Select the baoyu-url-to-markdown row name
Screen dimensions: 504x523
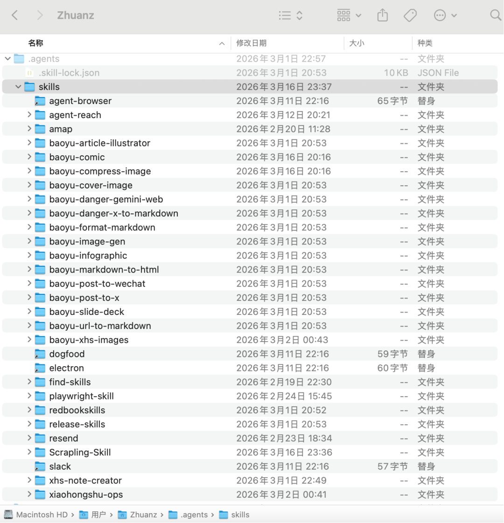point(100,326)
